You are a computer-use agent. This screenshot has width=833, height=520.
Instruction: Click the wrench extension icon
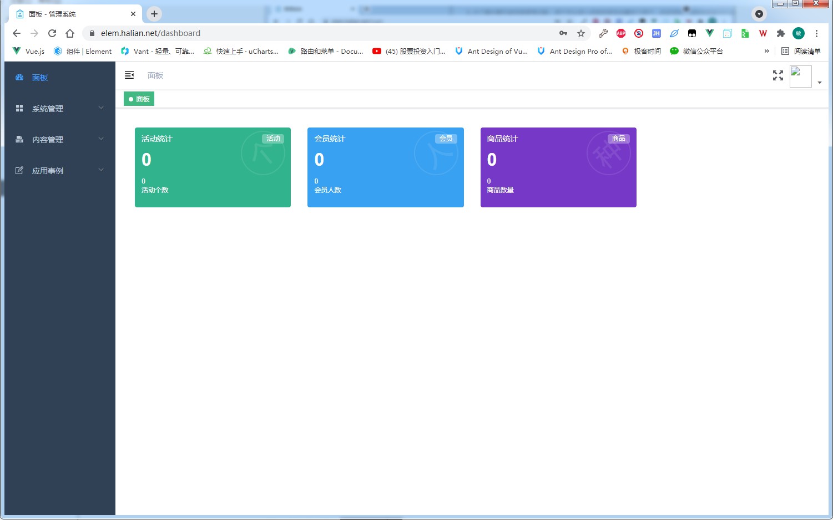click(603, 33)
